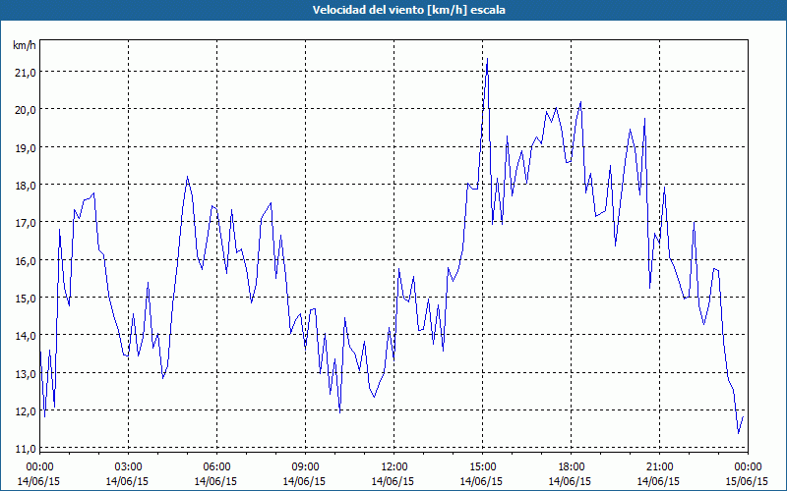Click the '06:00' time label
Viewport: 787px width, 491px height.
(x=217, y=467)
